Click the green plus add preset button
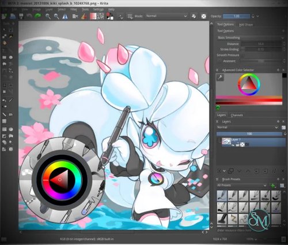This screenshot has width=288, height=245. [x=272, y=185]
